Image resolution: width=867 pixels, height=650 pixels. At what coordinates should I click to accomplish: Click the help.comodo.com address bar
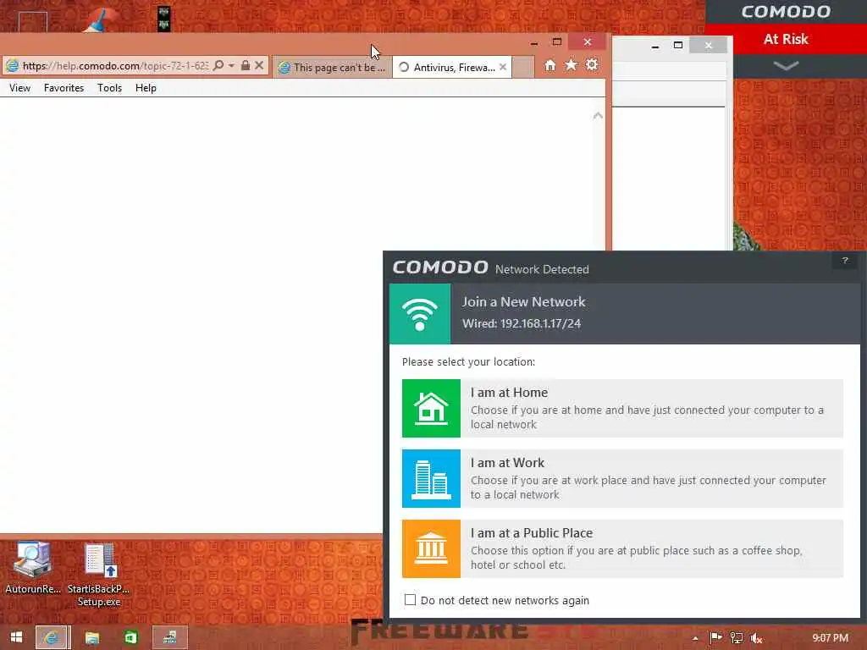(115, 66)
